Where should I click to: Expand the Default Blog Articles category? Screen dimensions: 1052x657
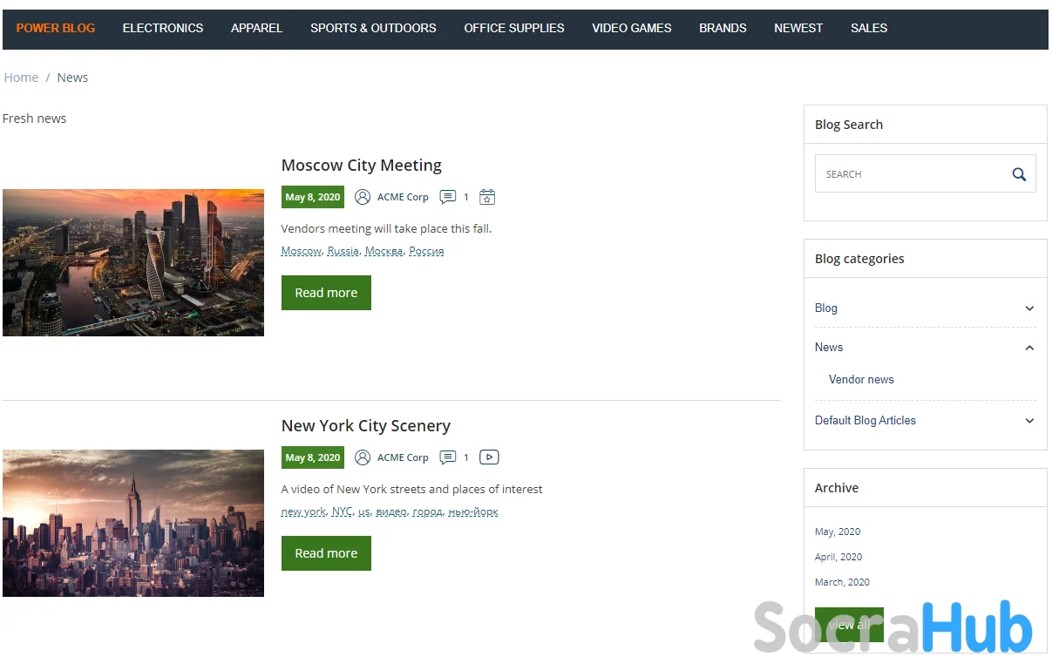click(1029, 421)
